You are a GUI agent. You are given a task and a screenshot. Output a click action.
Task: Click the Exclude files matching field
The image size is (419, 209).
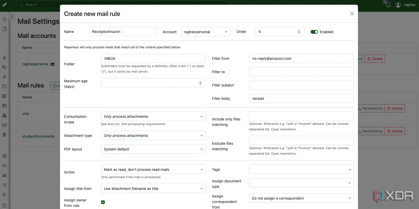coord(301,141)
